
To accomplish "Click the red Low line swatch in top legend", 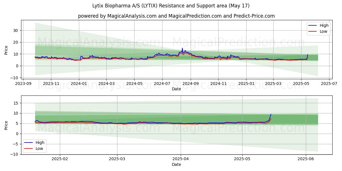I will (x=313, y=32).
